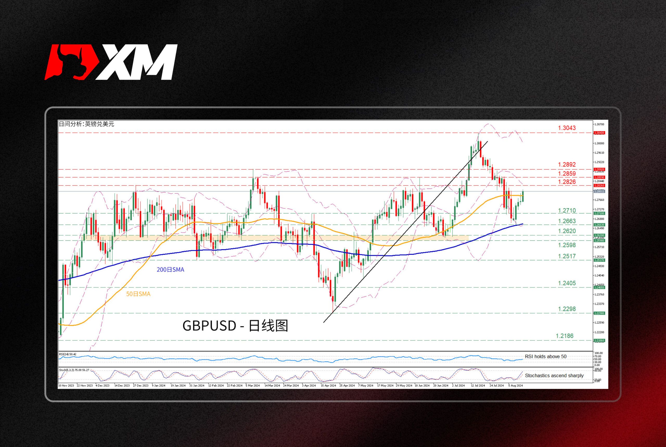Click the 5 Aug 2024 date label
Image resolution: width=666 pixels, height=447 pixels.
coord(515,385)
